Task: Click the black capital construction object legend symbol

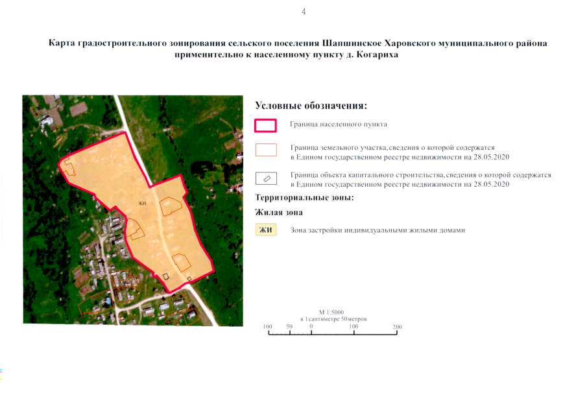Action: [x=265, y=178]
